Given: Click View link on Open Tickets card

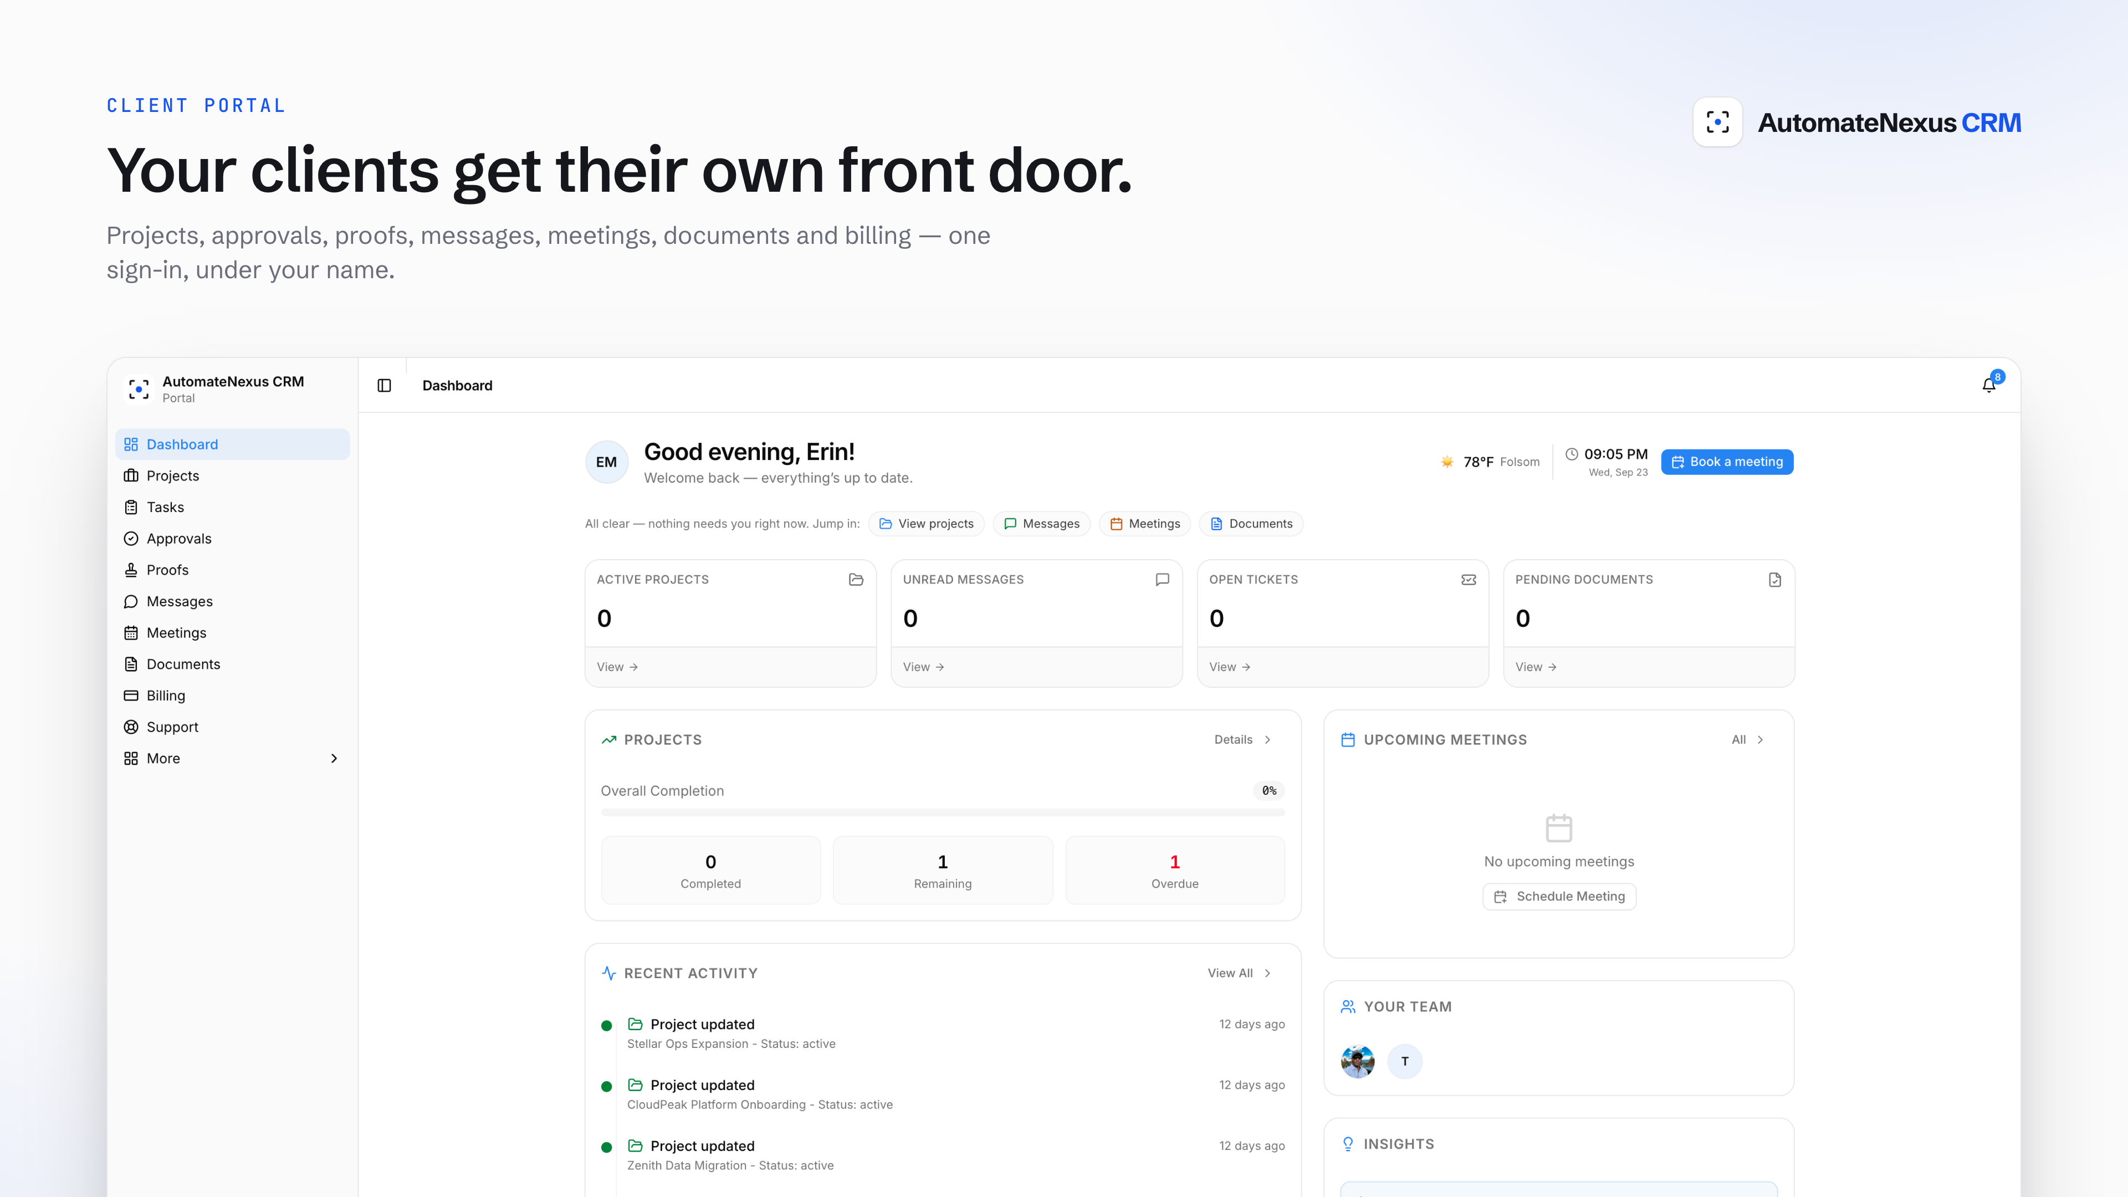Looking at the screenshot, I should click(1230, 667).
